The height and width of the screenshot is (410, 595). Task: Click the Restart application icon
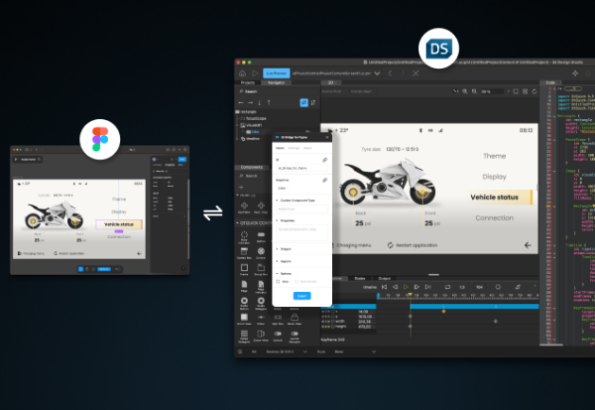click(390, 245)
